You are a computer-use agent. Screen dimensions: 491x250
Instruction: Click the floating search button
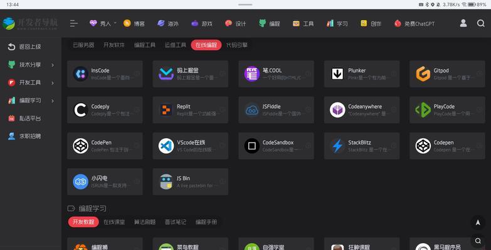coord(478,241)
